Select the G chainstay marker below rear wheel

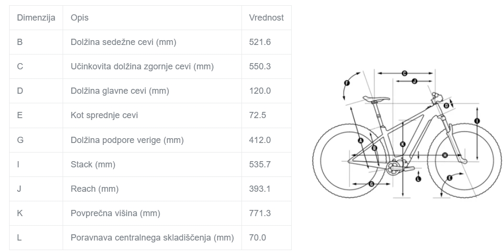click(371, 184)
